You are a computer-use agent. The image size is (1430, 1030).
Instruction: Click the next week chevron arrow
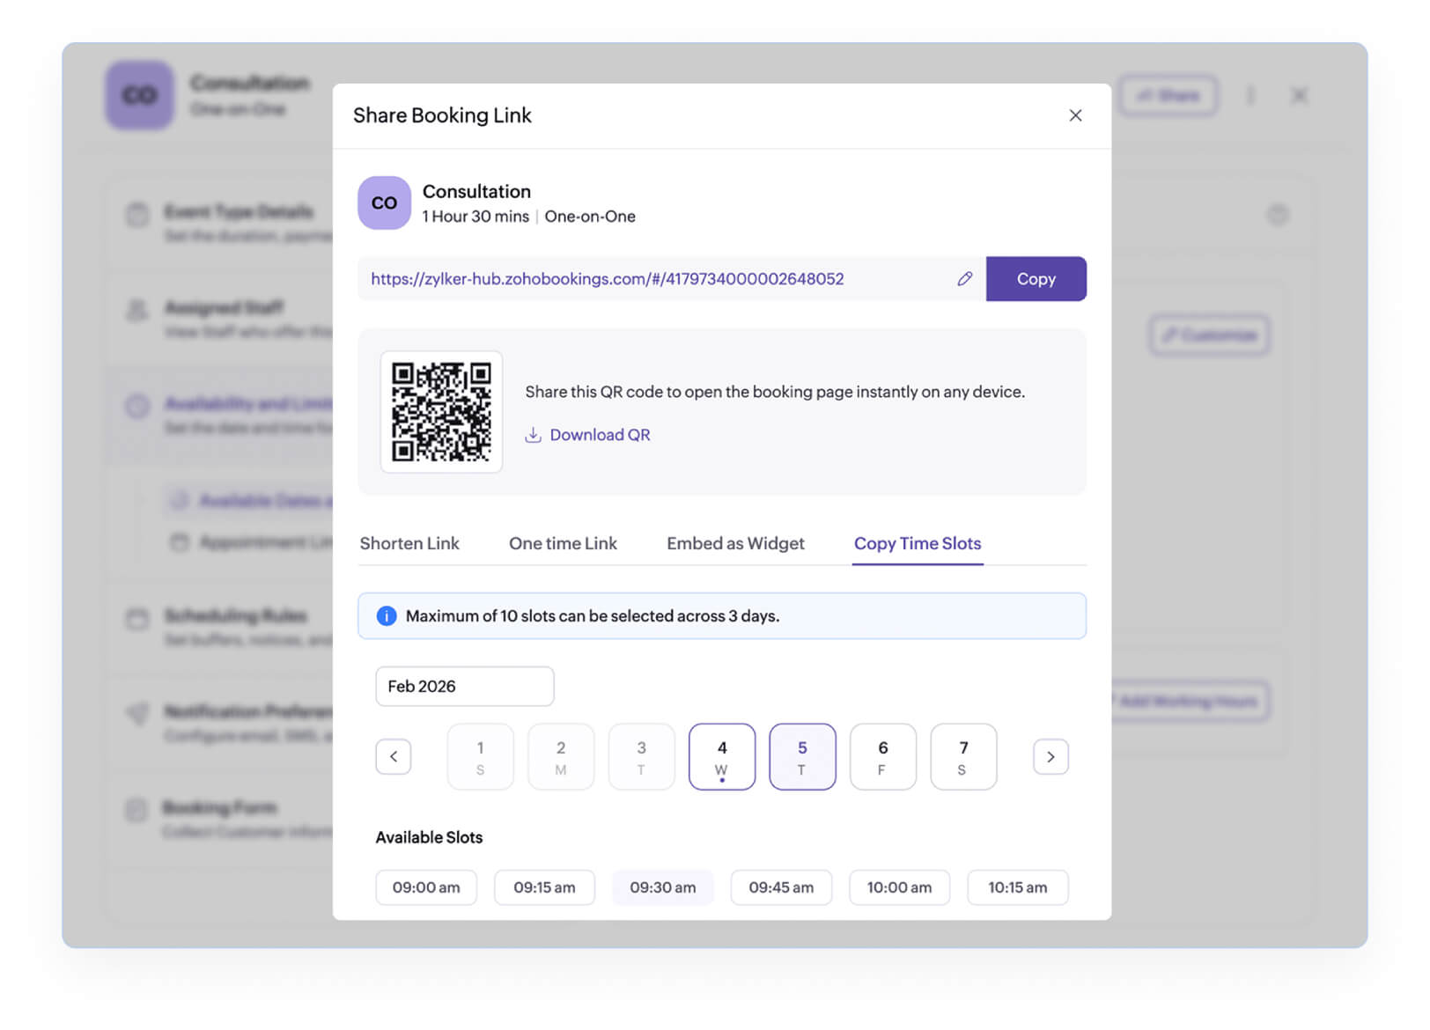click(1050, 756)
